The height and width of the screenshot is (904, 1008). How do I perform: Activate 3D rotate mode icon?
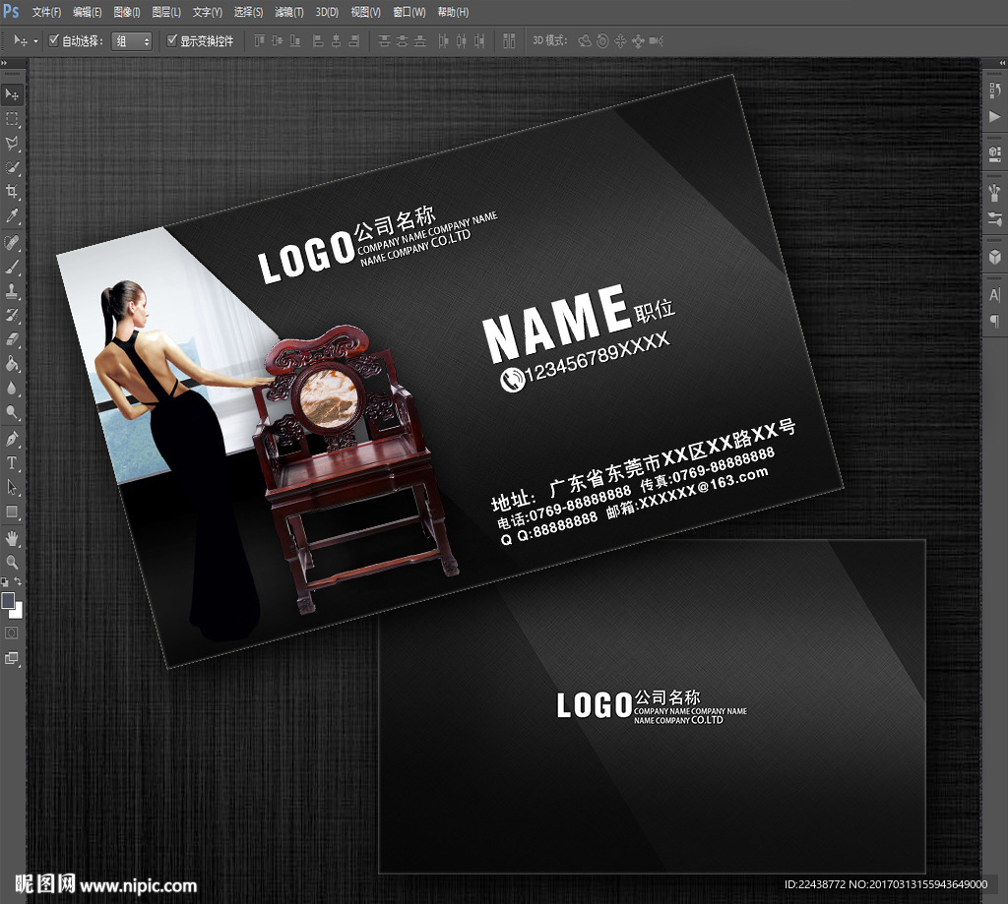(585, 41)
